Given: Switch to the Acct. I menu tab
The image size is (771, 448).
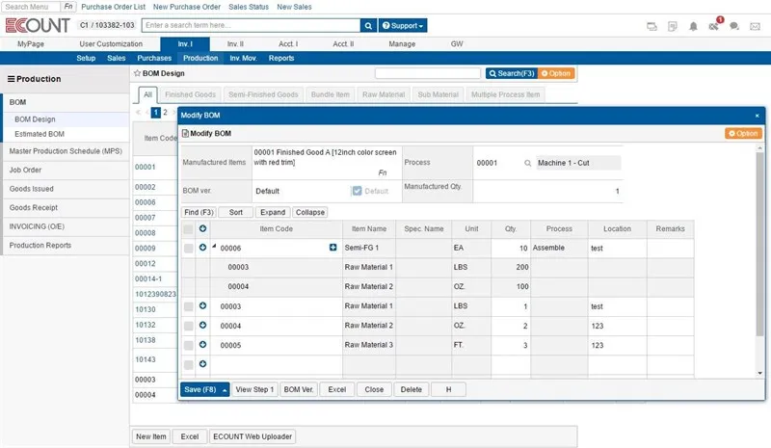Looking at the screenshot, I should tap(288, 44).
